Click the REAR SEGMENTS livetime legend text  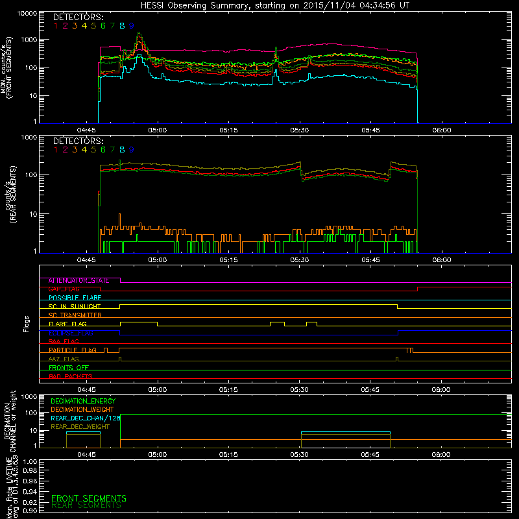pyautogui.click(x=86, y=505)
